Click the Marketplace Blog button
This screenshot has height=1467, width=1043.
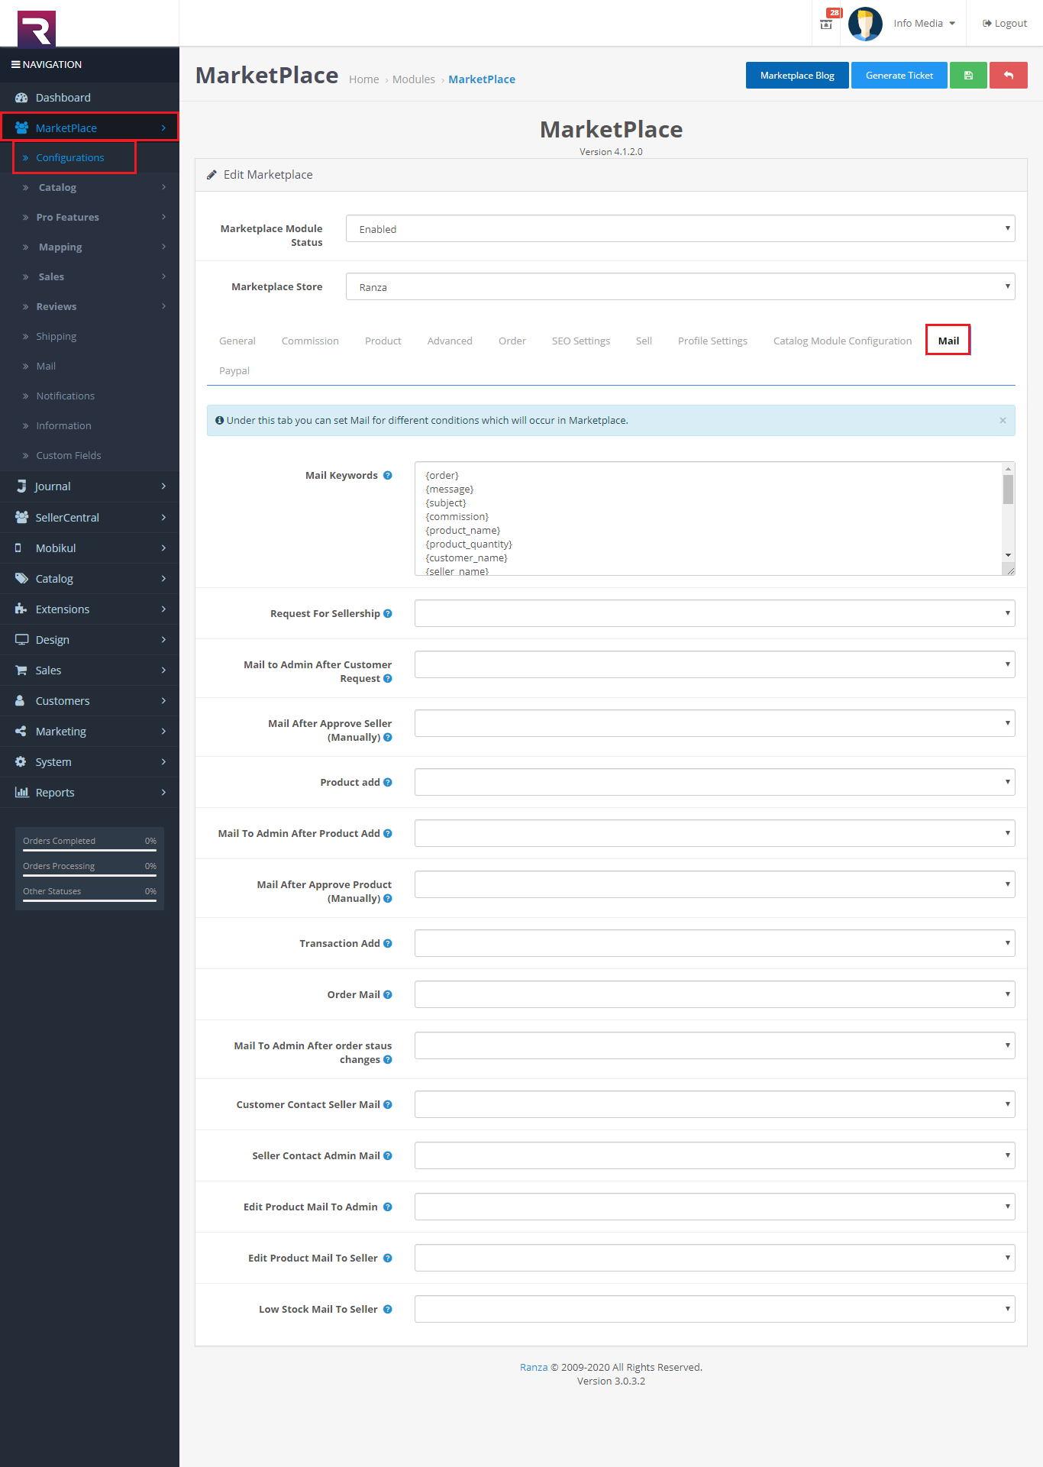pos(797,76)
